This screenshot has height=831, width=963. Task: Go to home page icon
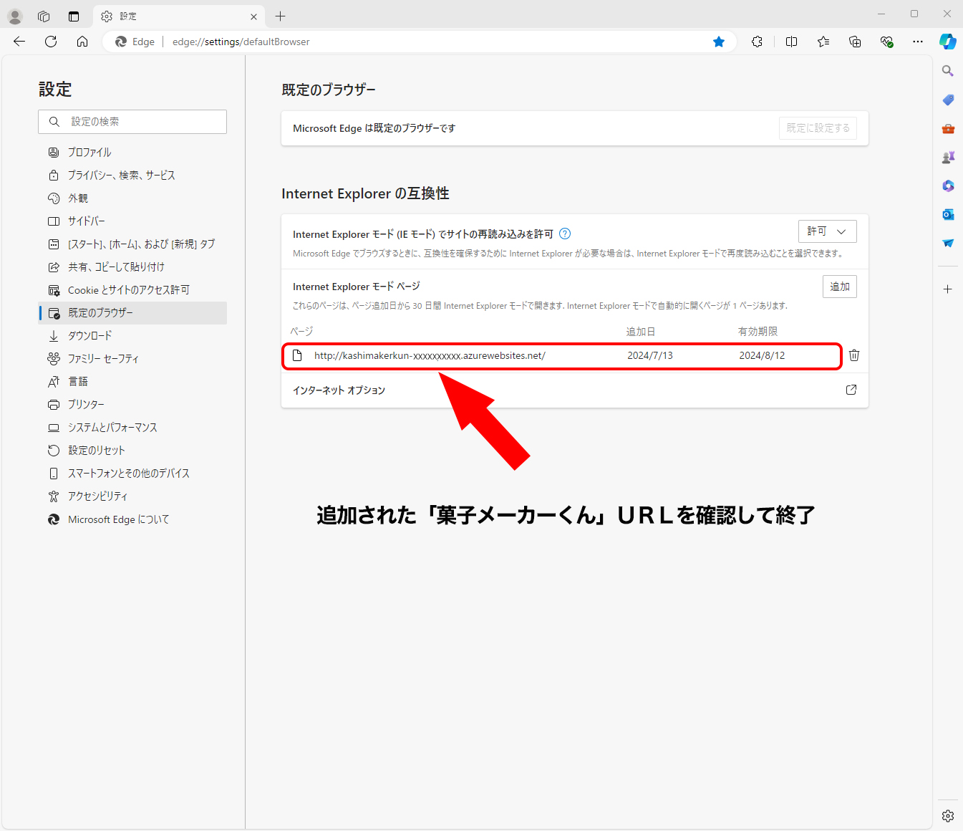tap(82, 42)
